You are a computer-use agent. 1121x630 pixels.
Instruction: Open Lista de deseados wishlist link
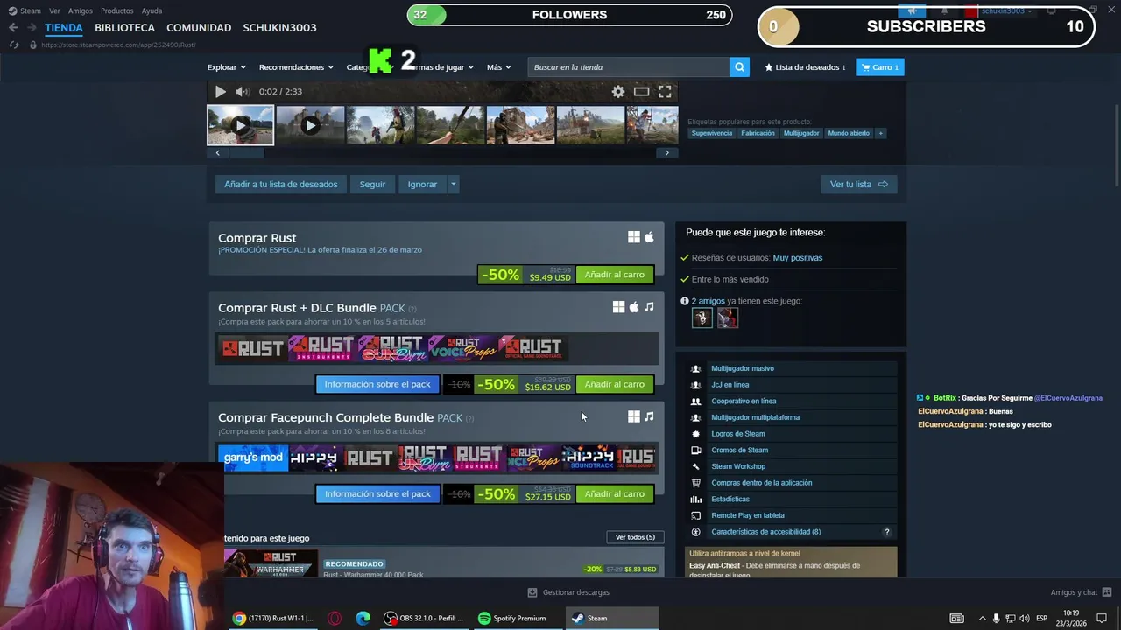pyautogui.click(x=805, y=67)
